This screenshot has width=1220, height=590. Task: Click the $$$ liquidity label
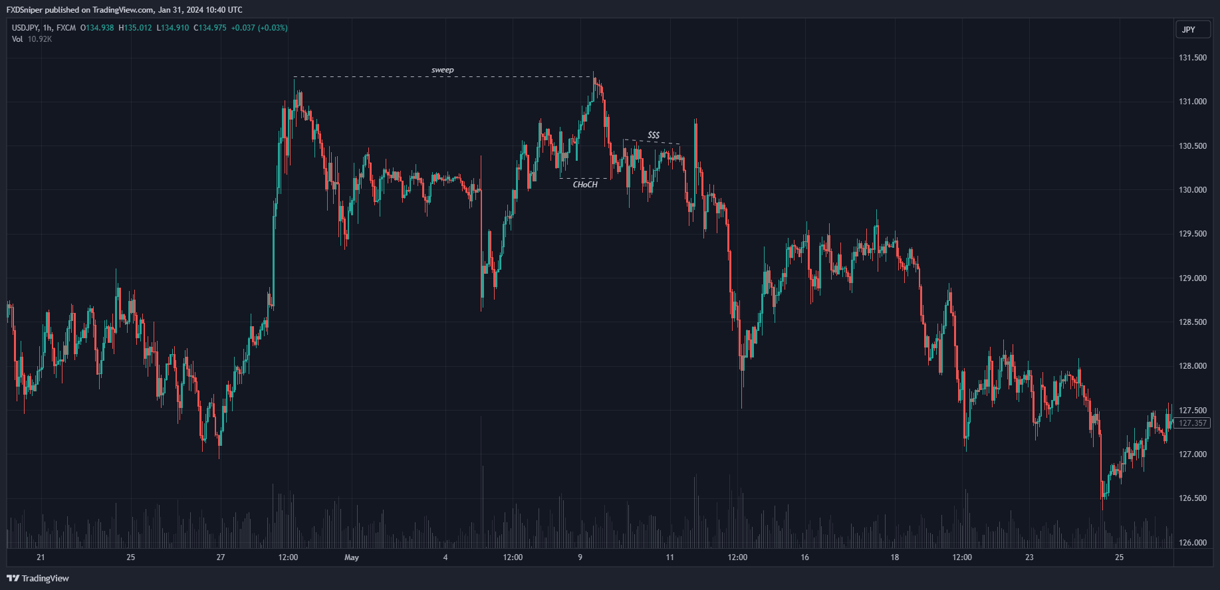[x=654, y=135]
